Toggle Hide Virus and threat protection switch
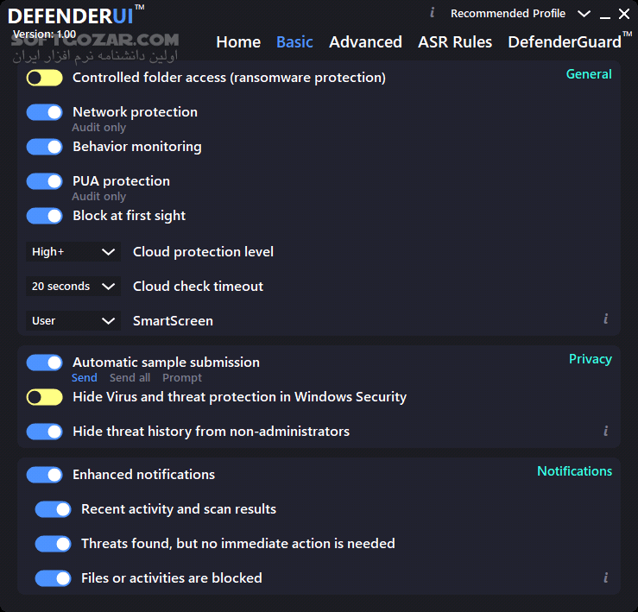Screen dimensions: 638x612 44,397
